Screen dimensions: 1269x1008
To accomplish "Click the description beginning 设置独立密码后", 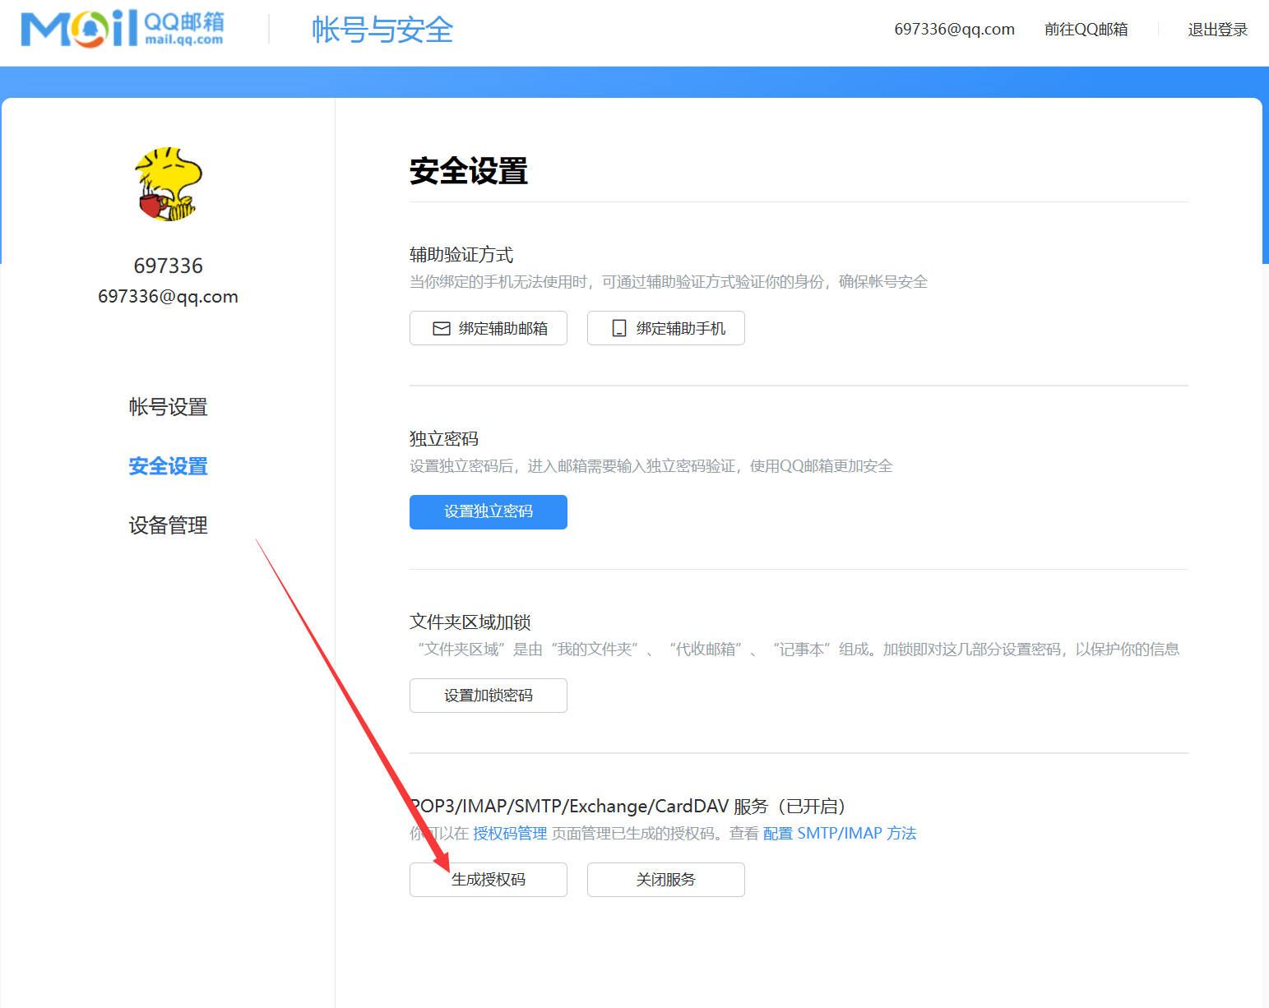I will pyautogui.click(x=651, y=466).
